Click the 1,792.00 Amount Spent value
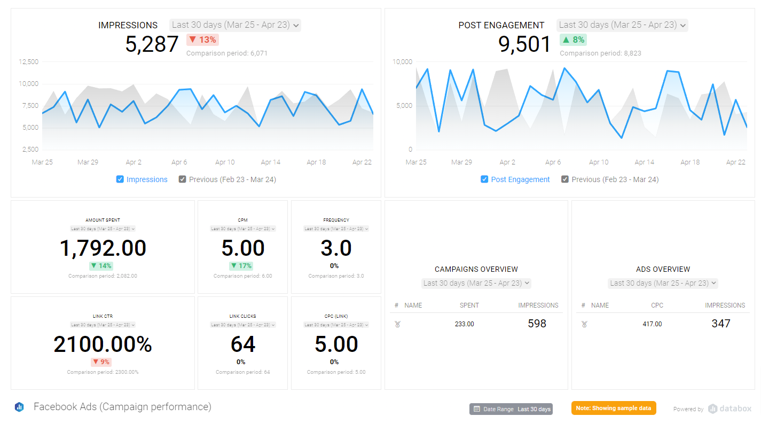Image resolution: width=761 pixels, height=424 pixels. click(x=103, y=248)
